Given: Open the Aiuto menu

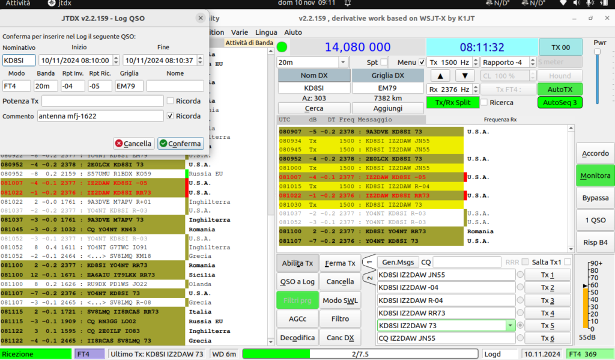Looking at the screenshot, I should pos(293,32).
